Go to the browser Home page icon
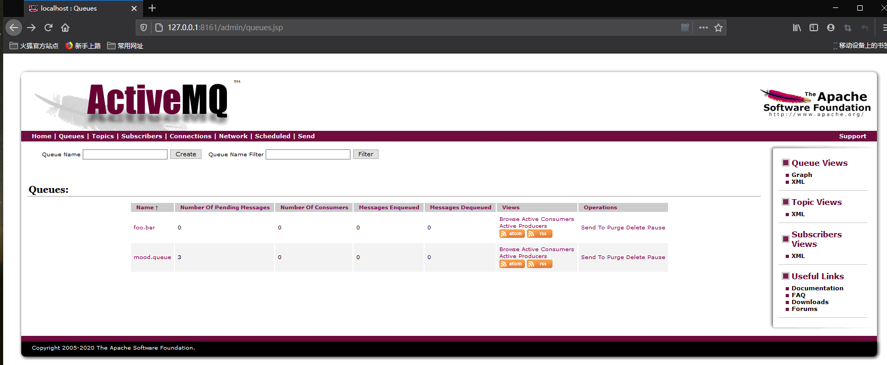Image resolution: width=887 pixels, height=365 pixels. (65, 28)
